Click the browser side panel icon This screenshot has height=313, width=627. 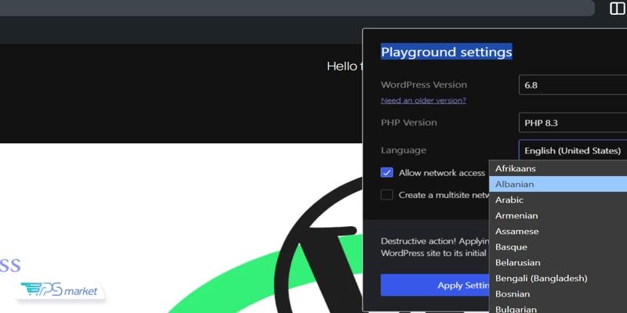click(617, 9)
